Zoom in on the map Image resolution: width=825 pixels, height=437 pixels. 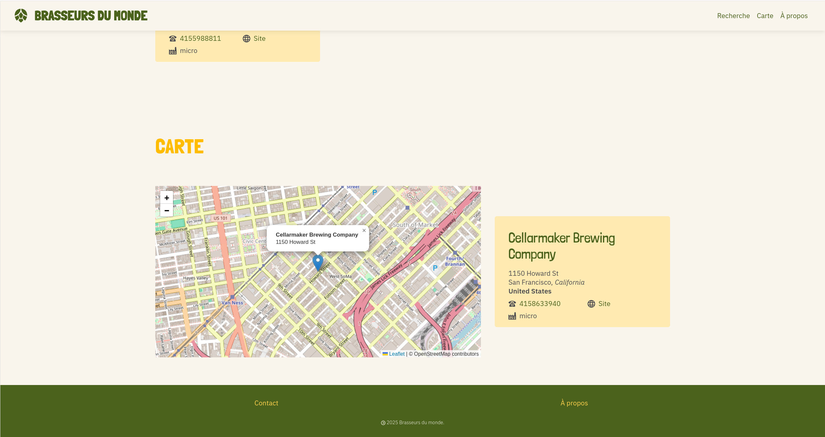[166, 198]
